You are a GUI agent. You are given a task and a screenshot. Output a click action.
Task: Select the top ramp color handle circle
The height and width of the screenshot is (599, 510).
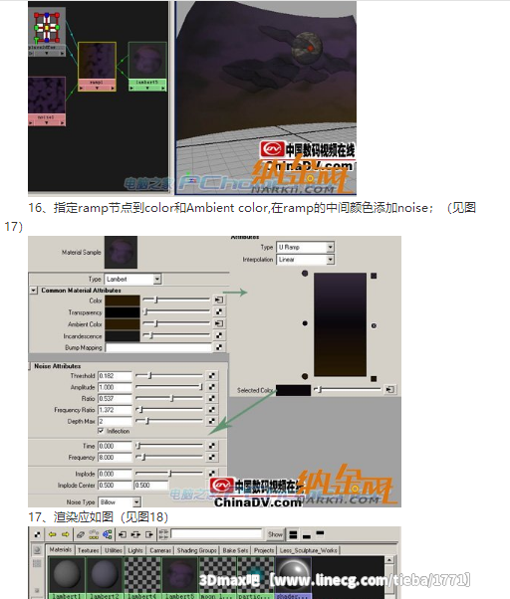coord(305,274)
